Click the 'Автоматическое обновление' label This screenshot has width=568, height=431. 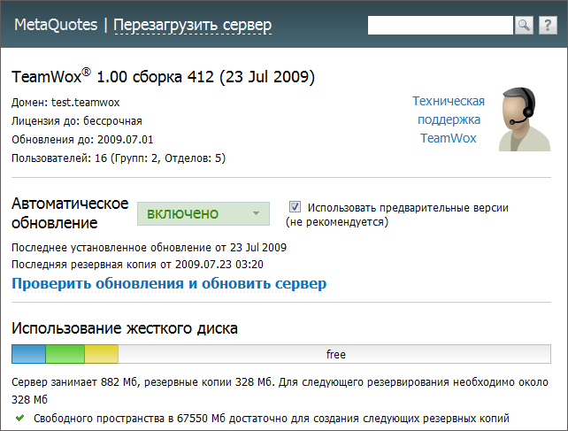pos(70,213)
